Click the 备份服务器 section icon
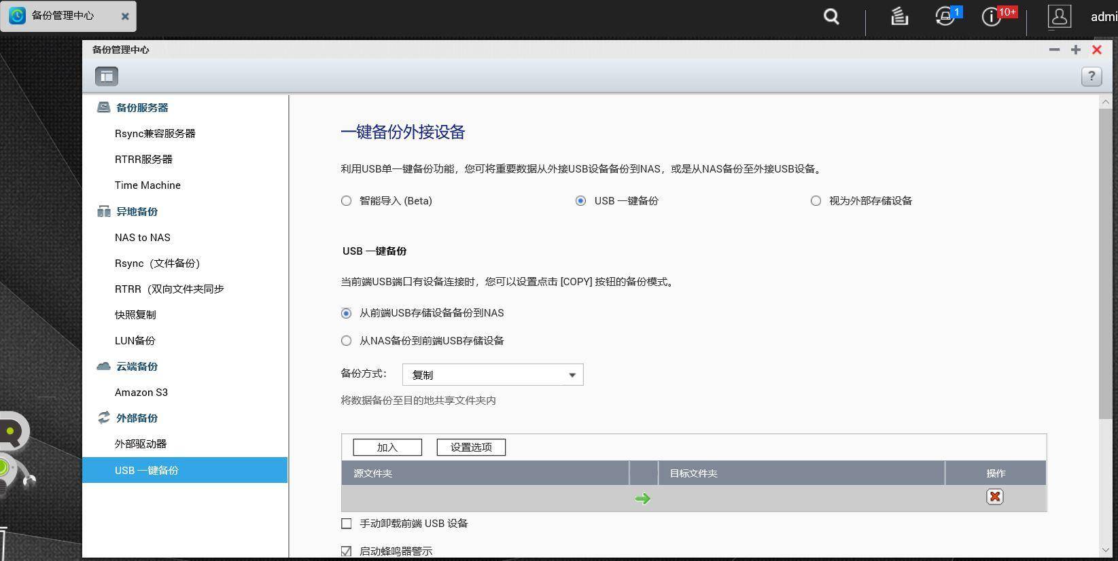The image size is (1118, 561). [103, 107]
